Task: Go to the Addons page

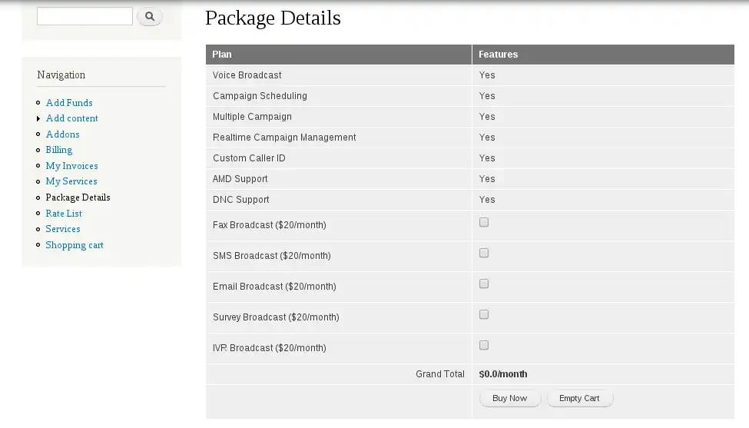Action: tap(62, 134)
